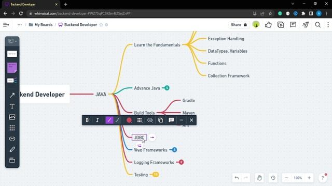Select the mind map tool in the sidebar
332x186 pixels.
[12, 81]
